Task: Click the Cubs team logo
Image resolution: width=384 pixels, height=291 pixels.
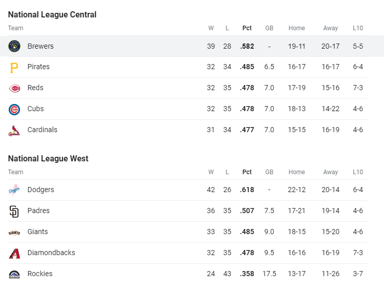Action: (14, 109)
